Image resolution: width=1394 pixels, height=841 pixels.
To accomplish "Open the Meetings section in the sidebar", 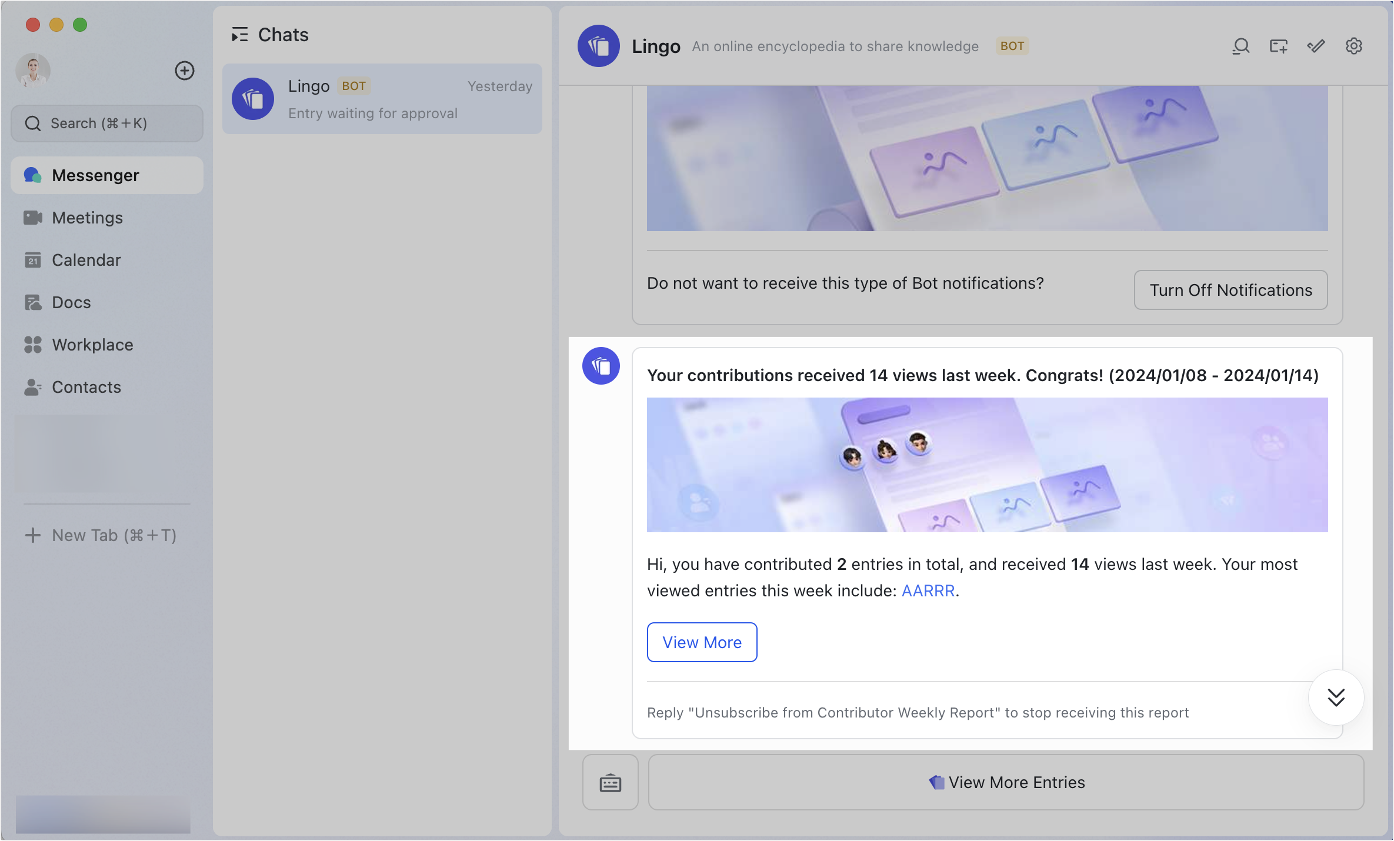I will (86, 218).
